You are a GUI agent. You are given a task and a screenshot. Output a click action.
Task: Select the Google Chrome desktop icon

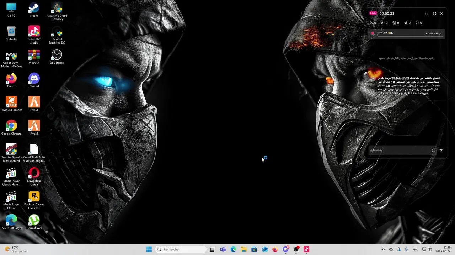click(11, 128)
